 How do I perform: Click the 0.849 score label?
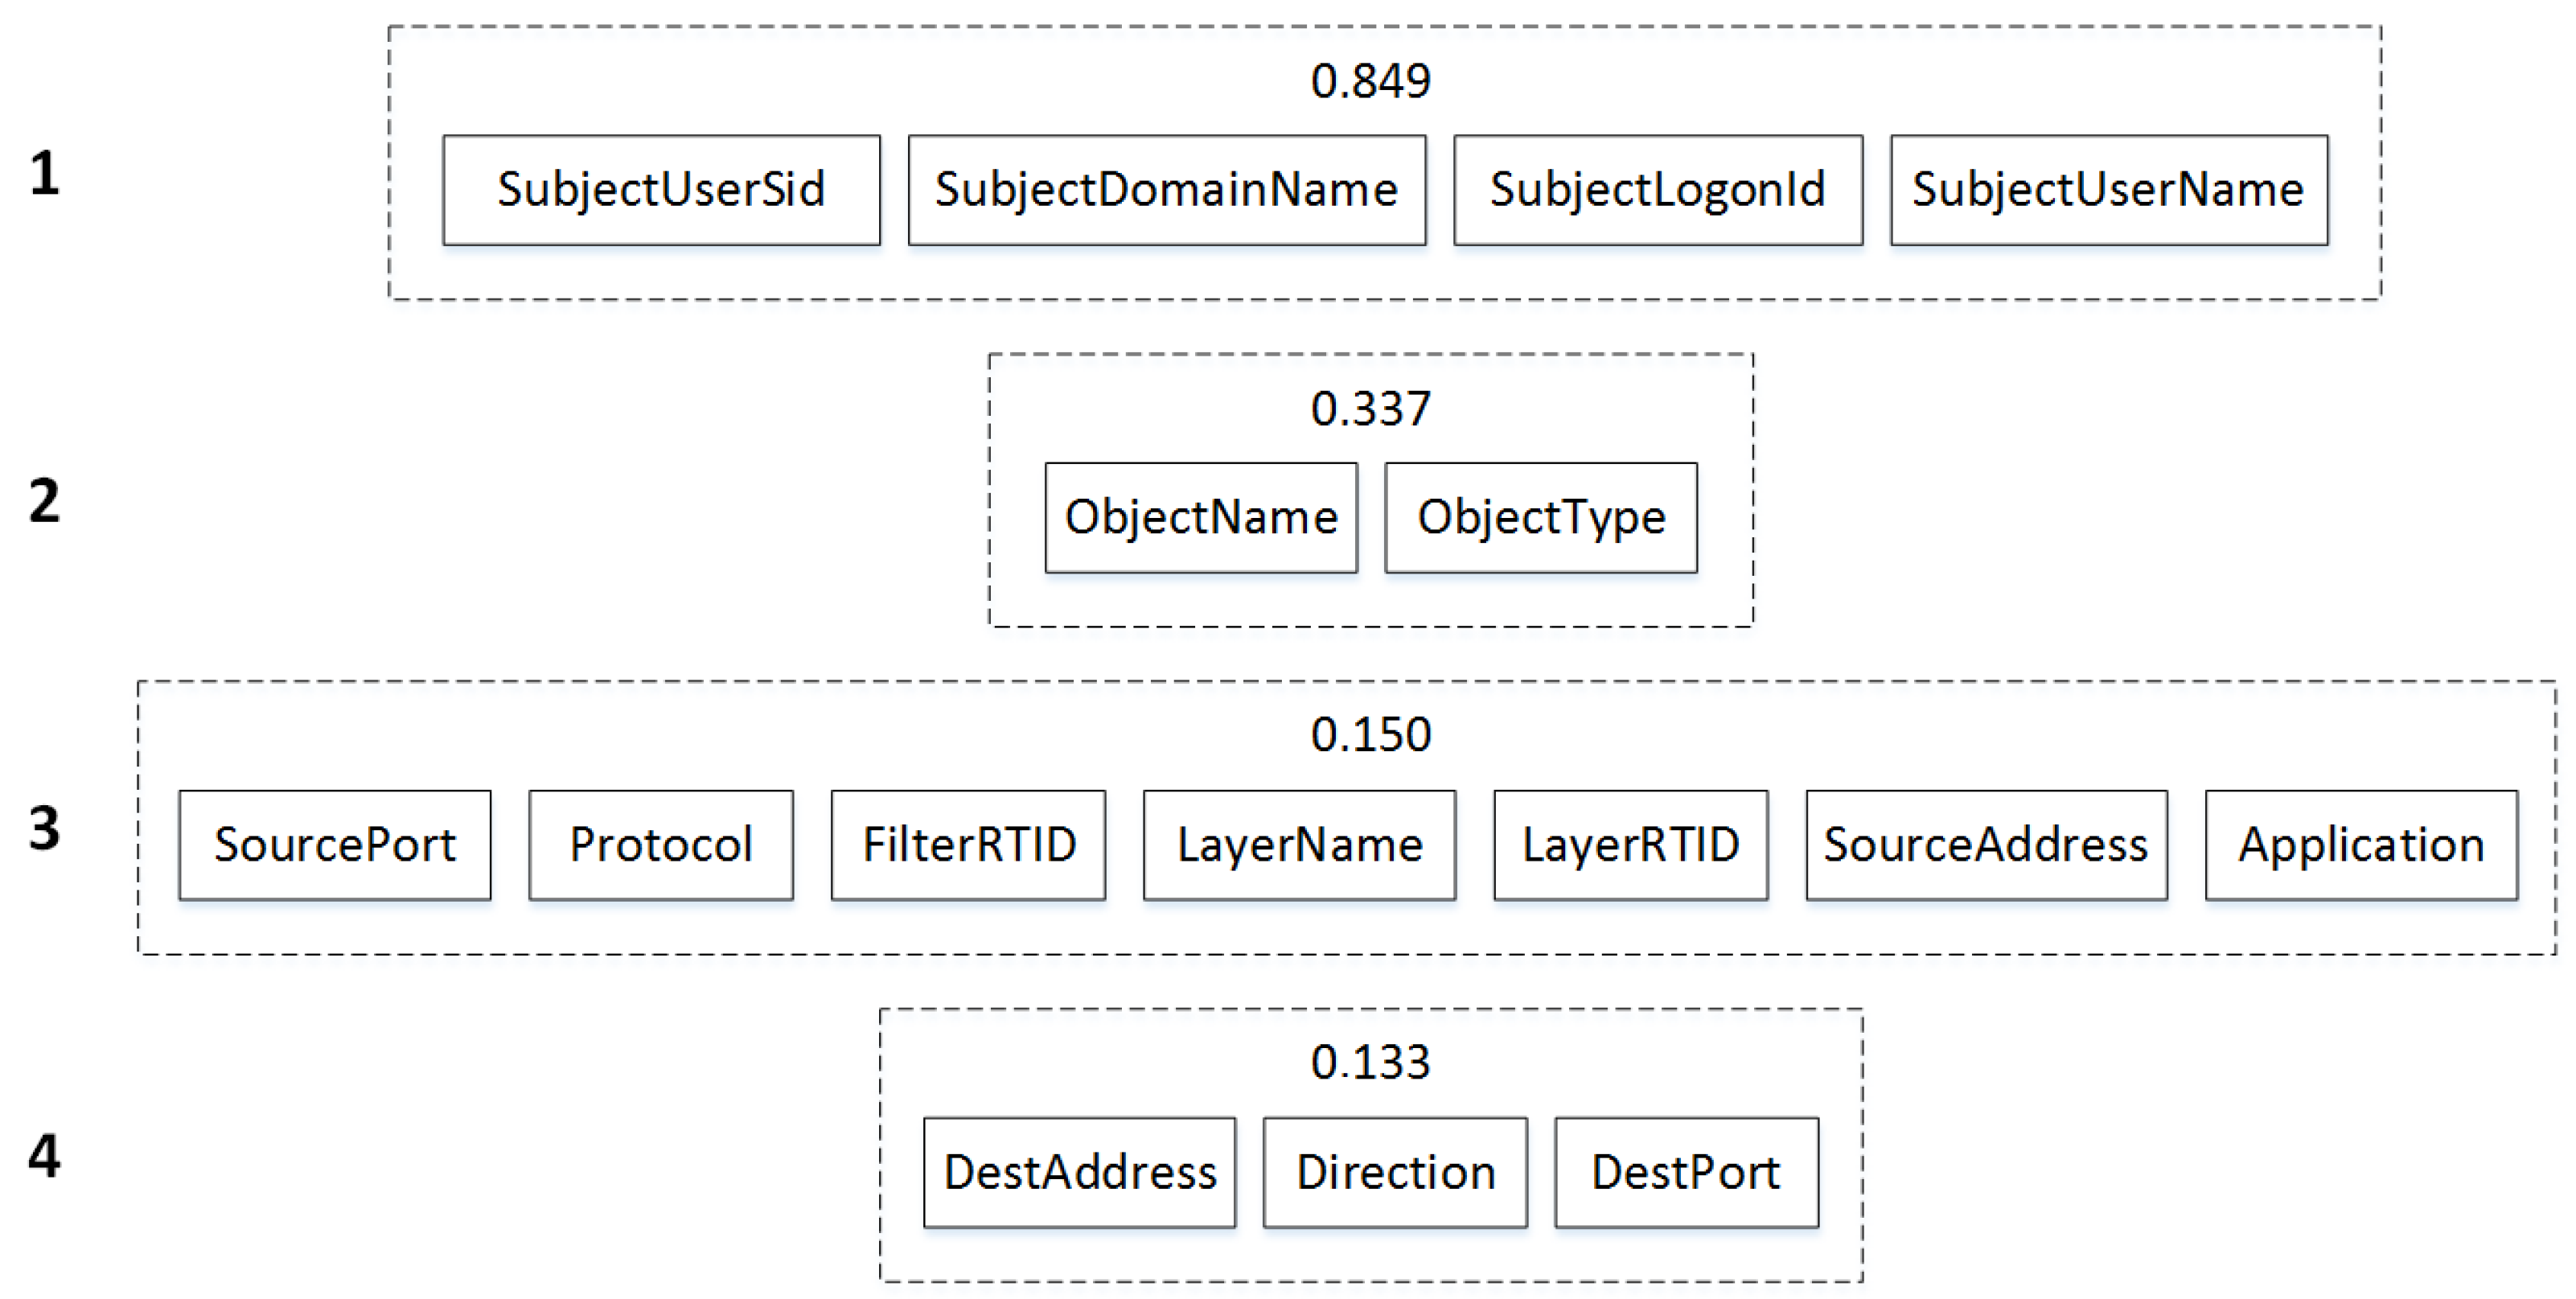(x=1370, y=81)
